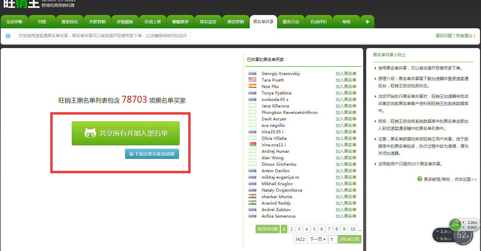Open the 排名监控 tab
The height and width of the screenshot is (251, 481).
(x=208, y=22)
